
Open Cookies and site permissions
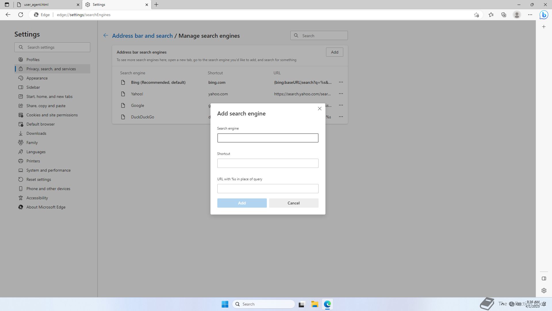(52, 115)
